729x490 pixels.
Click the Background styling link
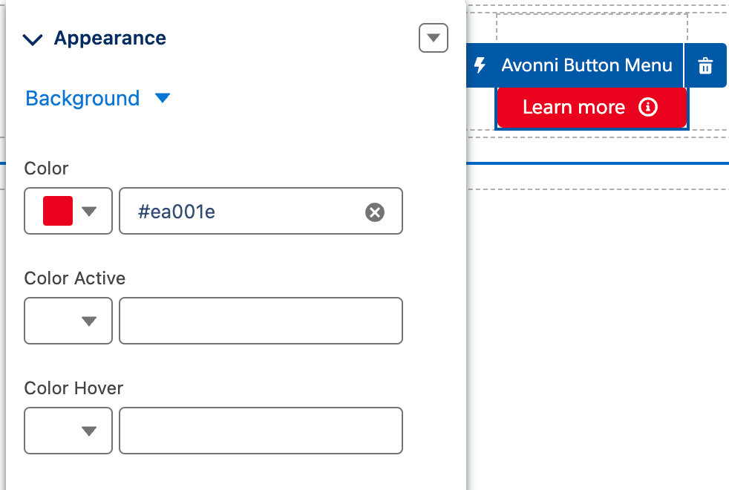tap(82, 99)
